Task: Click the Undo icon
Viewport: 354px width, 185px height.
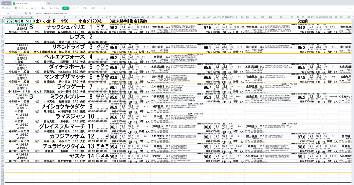Action: (19, 8)
